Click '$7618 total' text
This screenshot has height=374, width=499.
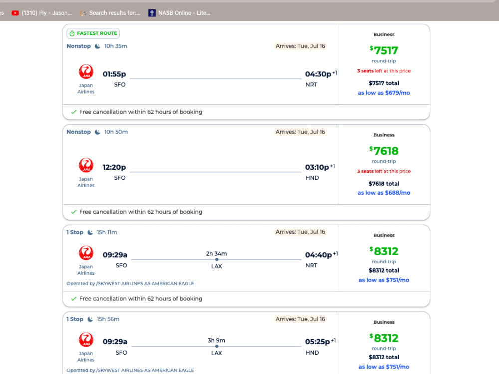coord(384,184)
